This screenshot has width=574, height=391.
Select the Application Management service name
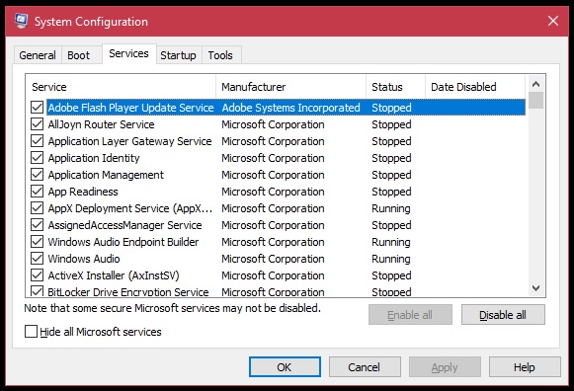pos(106,175)
